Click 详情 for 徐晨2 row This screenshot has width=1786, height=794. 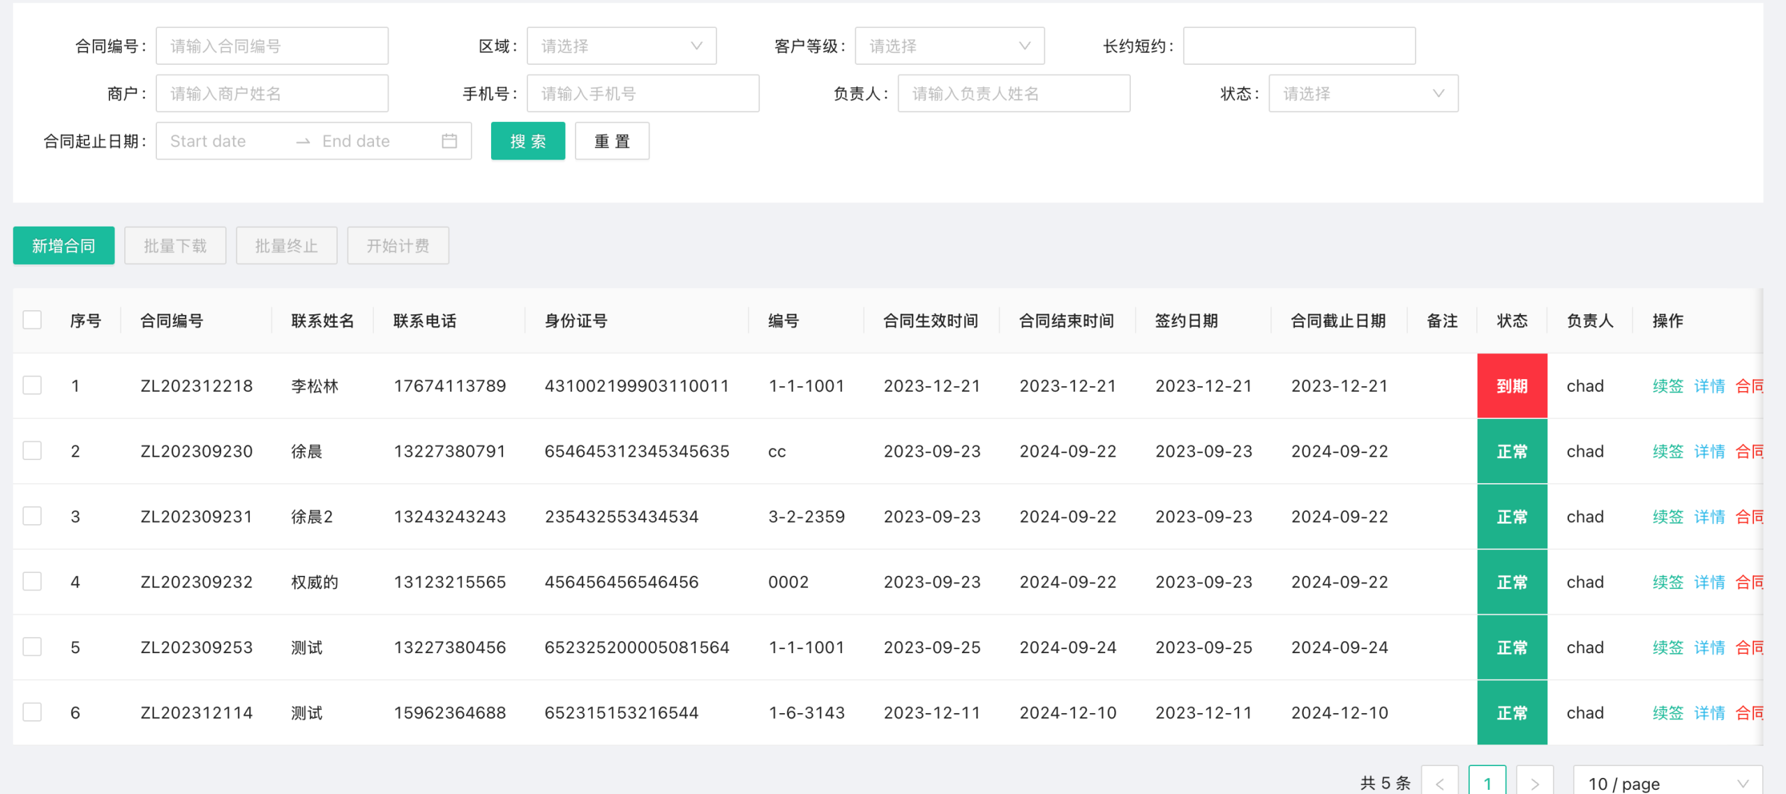coord(1709,517)
